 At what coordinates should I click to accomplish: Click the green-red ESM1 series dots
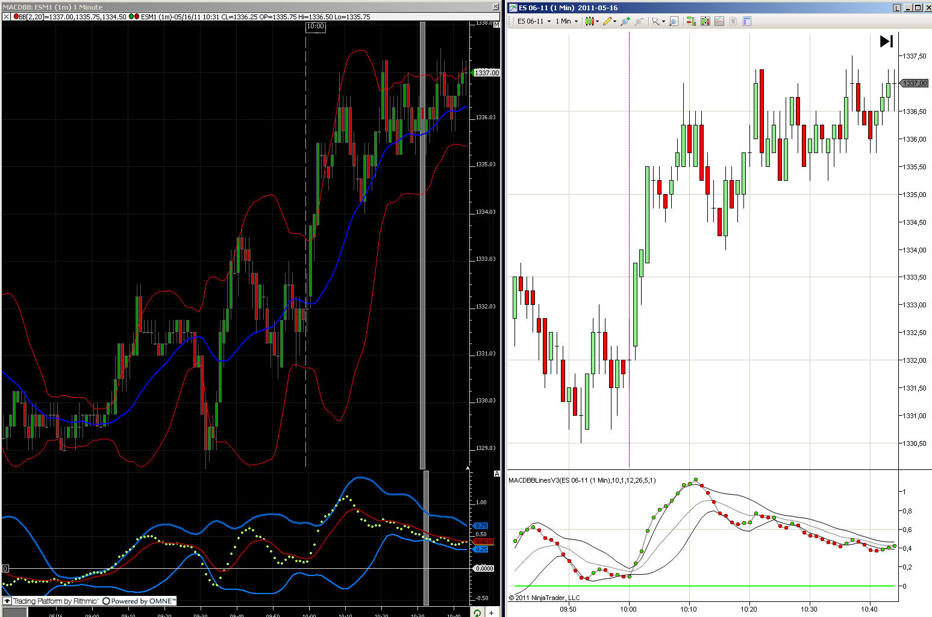click(134, 17)
